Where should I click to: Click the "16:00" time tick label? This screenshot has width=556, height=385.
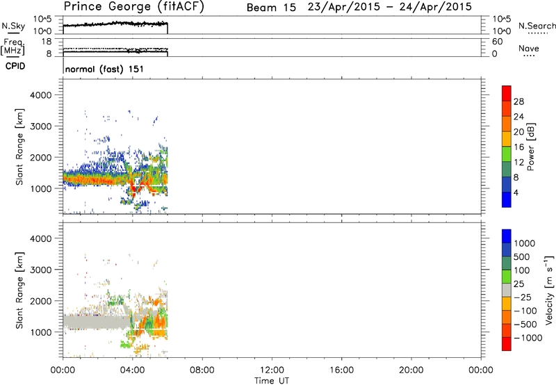point(341,370)
